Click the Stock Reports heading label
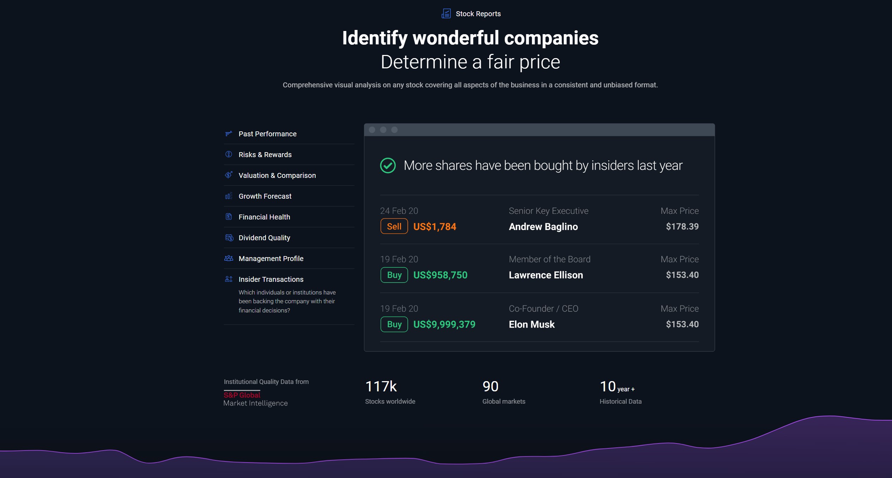Screen dimensions: 892x478 click(x=478, y=14)
